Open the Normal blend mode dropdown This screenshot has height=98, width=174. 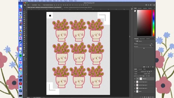[x=139, y=74]
